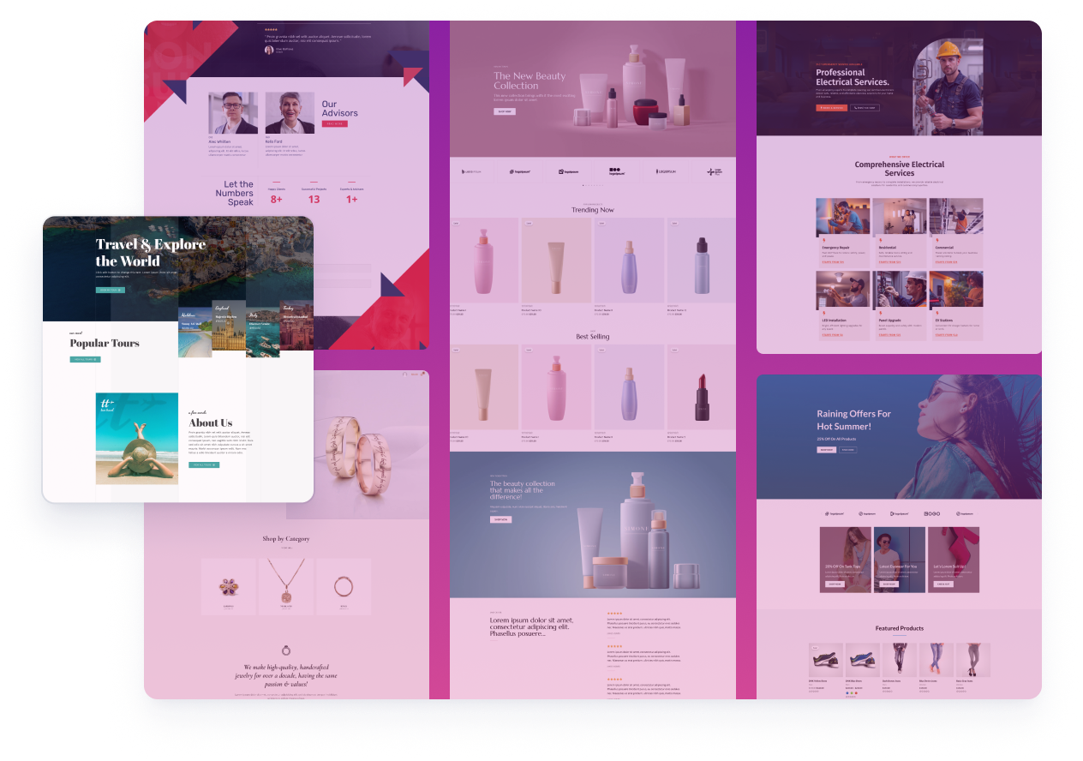Viewport: 1083px width, 761px height.
Task: Click the teal button under Popular Tours
Action: pos(85,359)
